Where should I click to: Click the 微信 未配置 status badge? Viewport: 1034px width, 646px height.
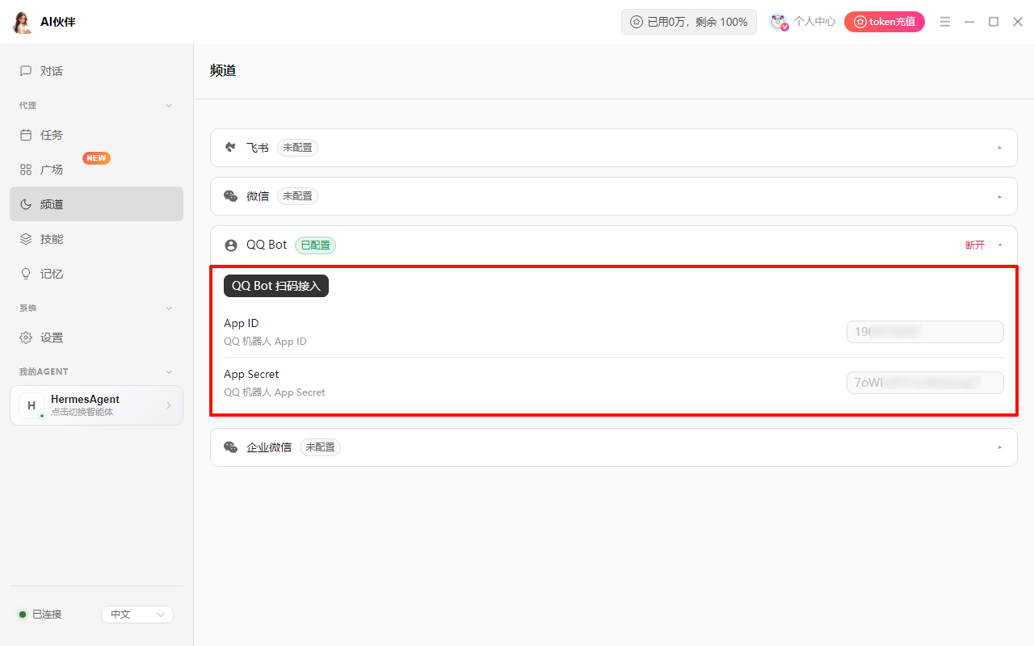point(297,196)
